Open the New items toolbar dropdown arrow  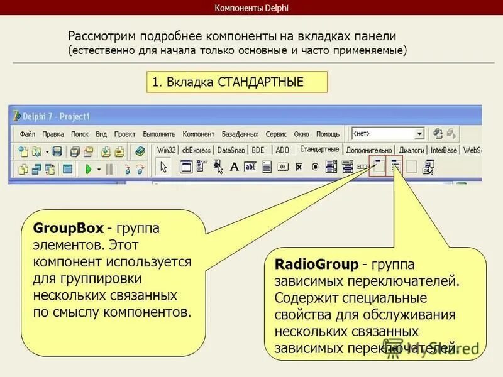point(47,151)
